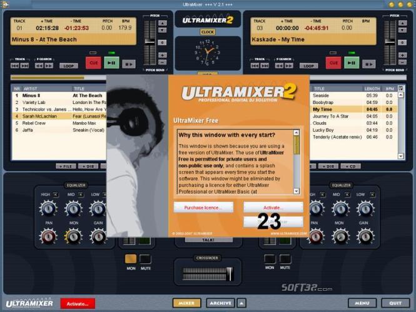
Task: Click Activate... in the splash window
Action: pos(273,207)
